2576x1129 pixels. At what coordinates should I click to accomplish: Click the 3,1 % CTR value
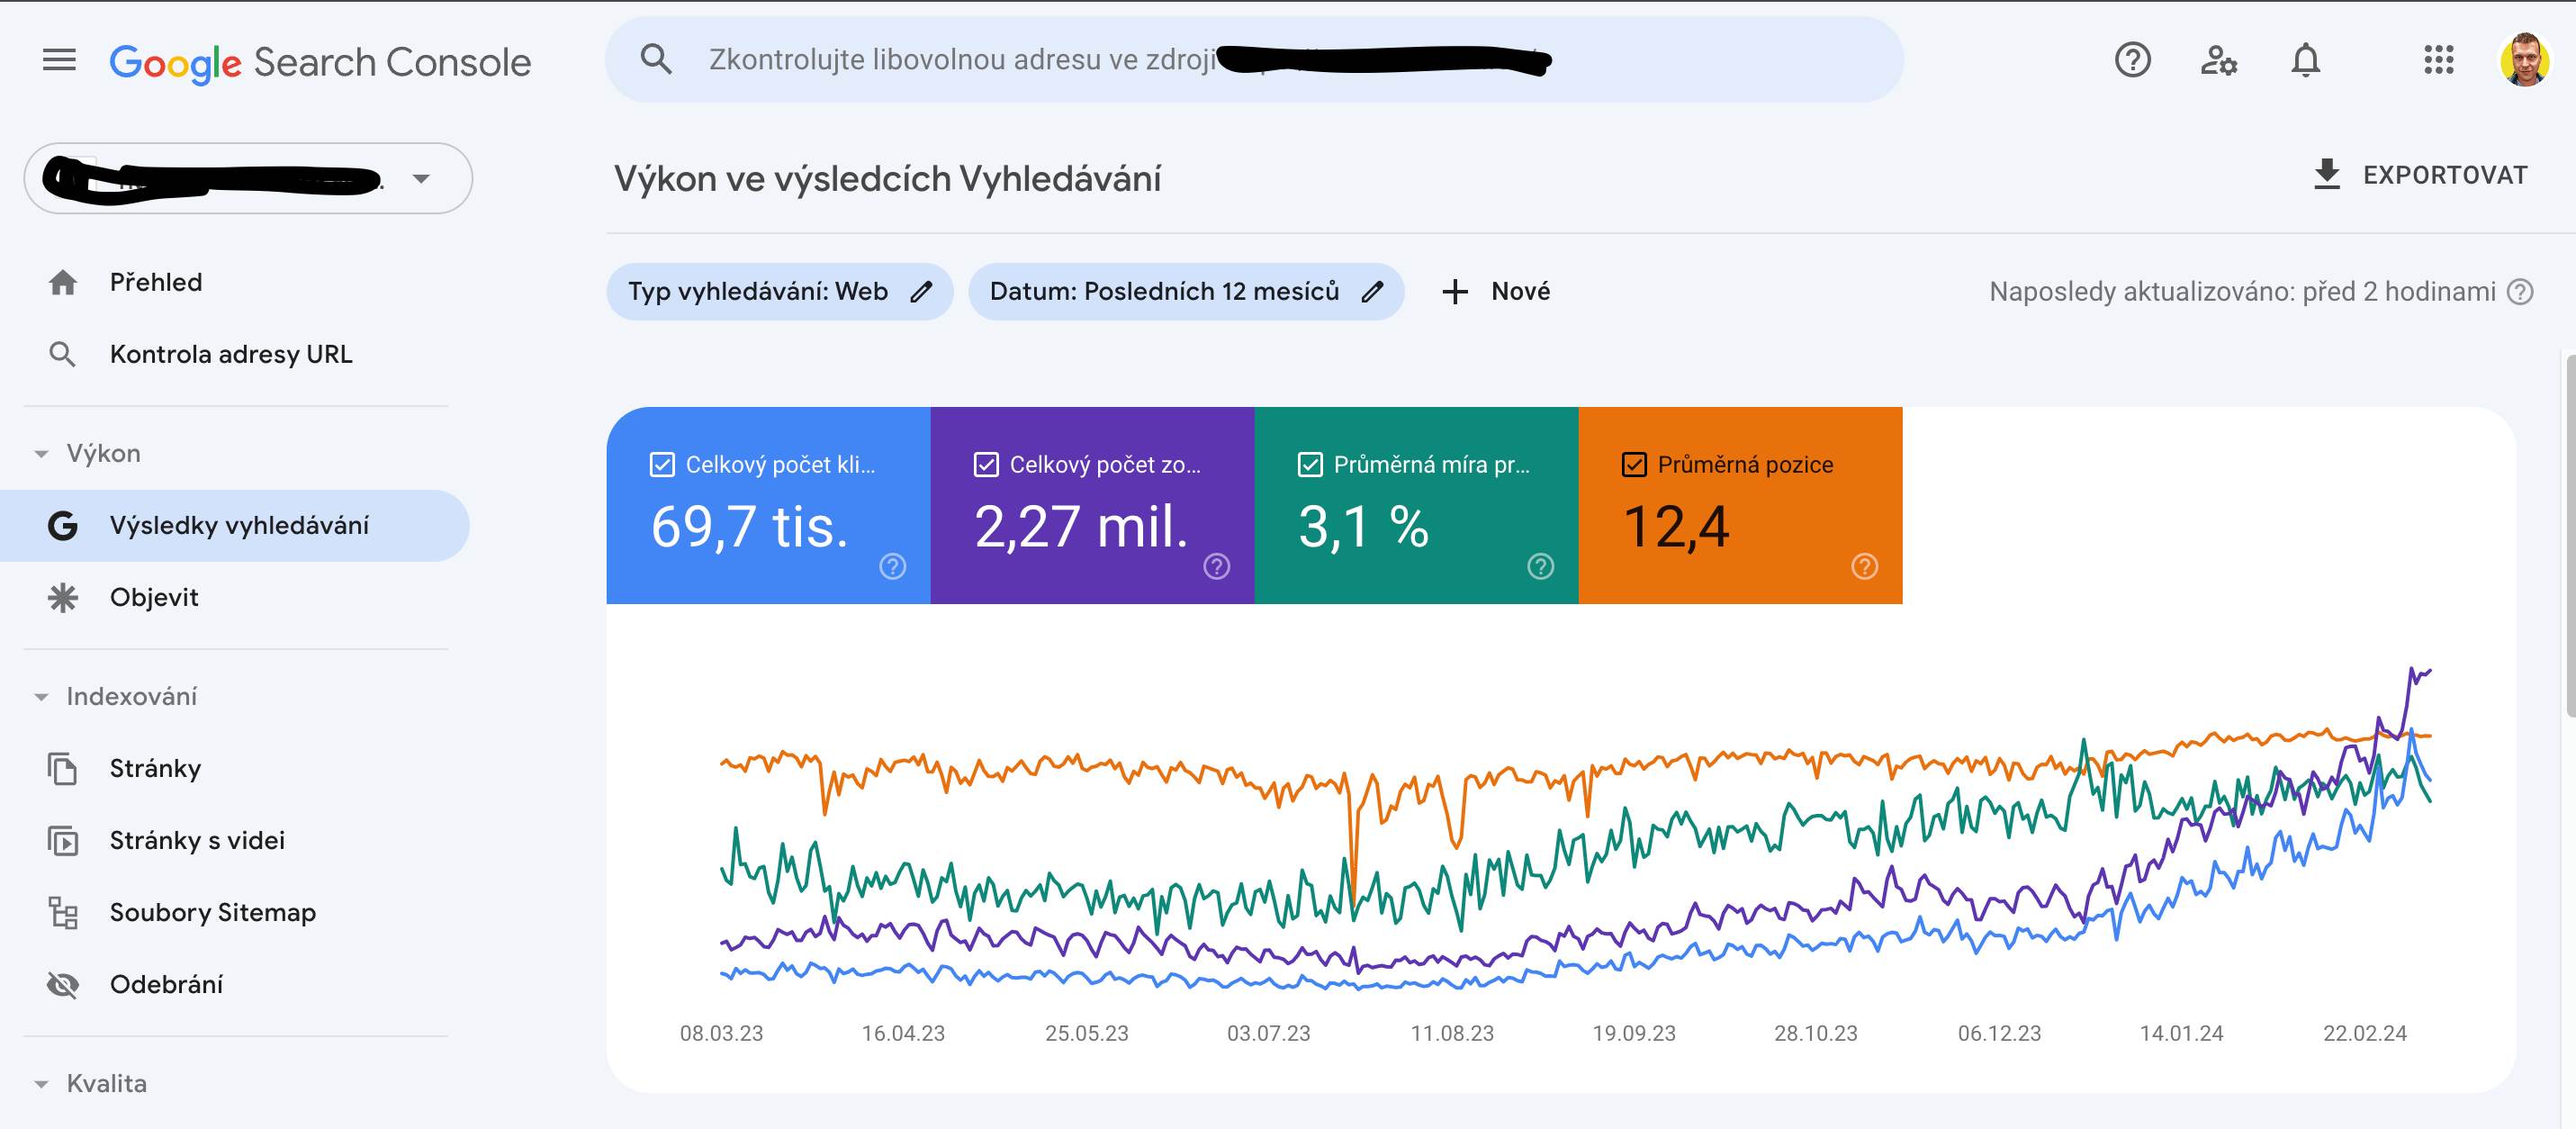[x=1364, y=527]
